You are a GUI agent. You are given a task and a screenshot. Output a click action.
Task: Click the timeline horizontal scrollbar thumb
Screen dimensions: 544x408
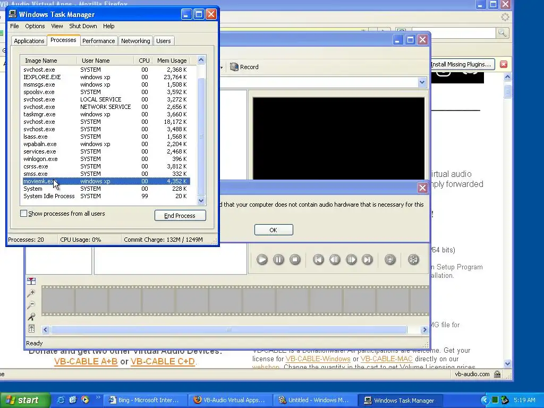(x=229, y=329)
